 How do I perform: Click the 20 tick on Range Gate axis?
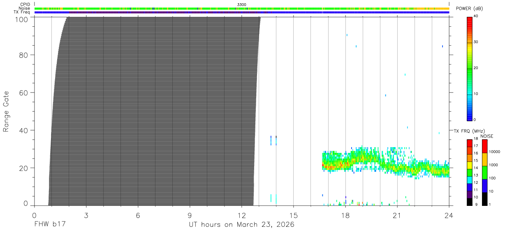[x=23, y=168]
